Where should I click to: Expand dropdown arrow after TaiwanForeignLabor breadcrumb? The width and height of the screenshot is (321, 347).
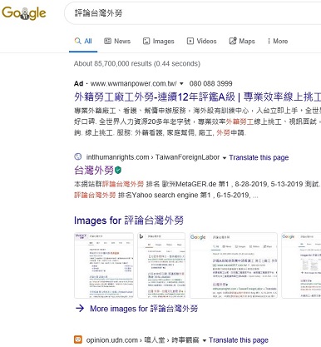[225, 158]
